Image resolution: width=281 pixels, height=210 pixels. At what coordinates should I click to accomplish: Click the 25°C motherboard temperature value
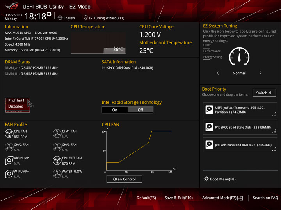pos(146,51)
